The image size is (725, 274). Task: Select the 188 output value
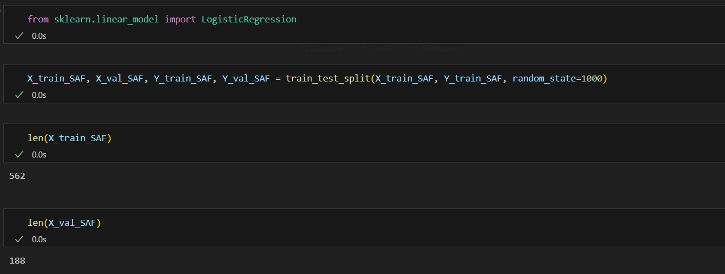(x=18, y=261)
